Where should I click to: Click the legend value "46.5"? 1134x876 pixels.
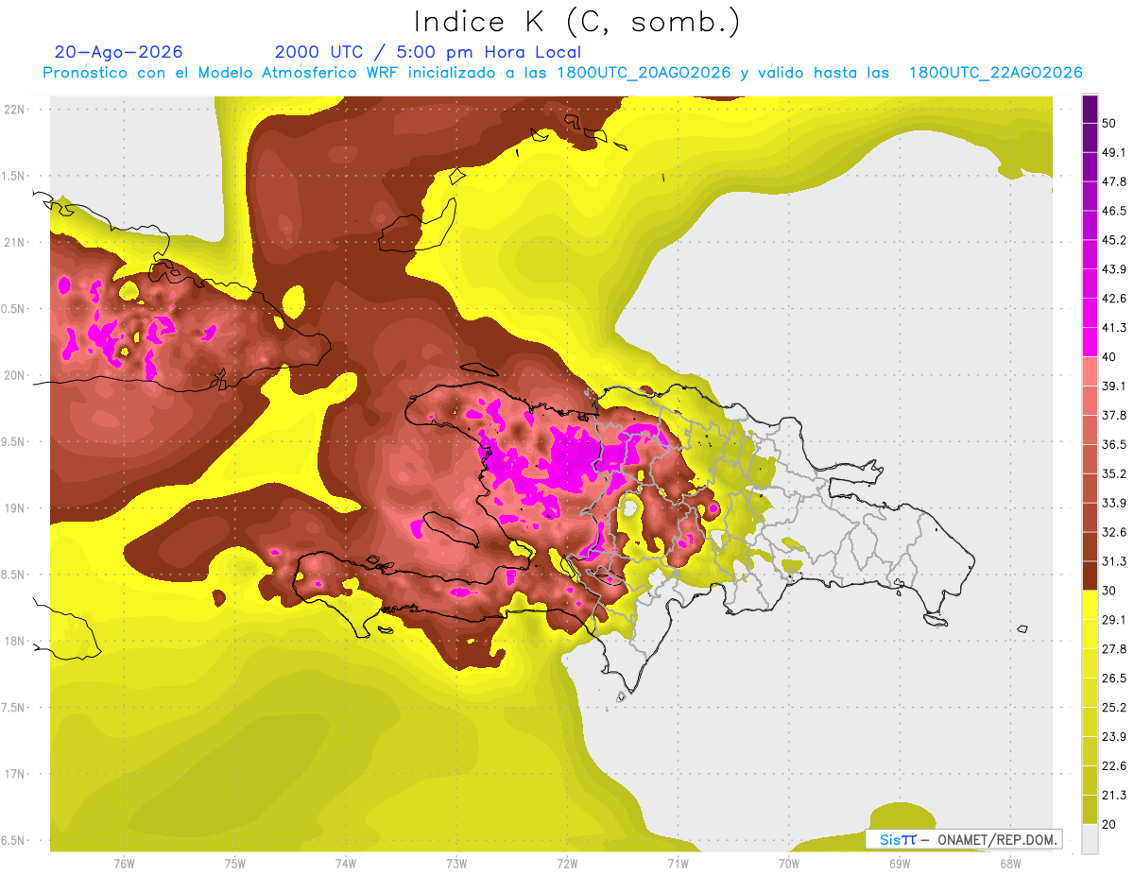point(1114,211)
